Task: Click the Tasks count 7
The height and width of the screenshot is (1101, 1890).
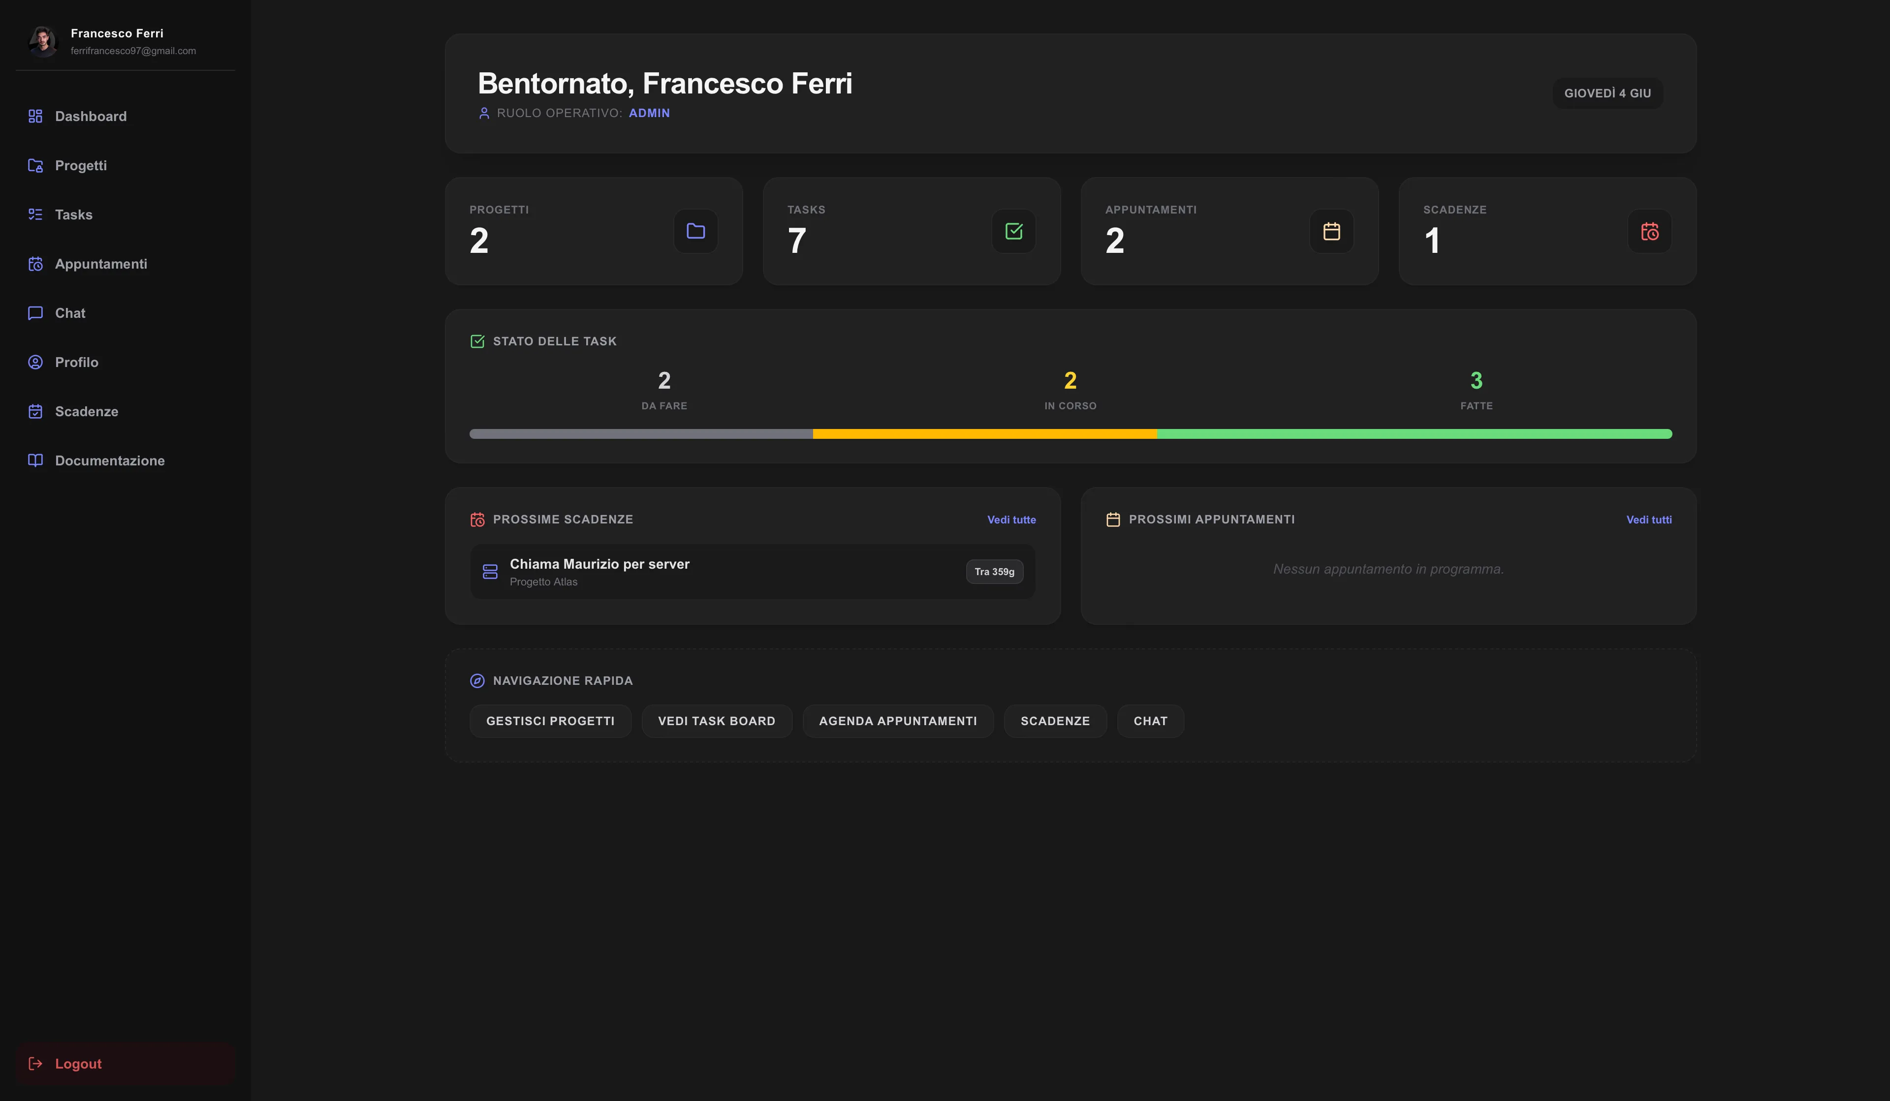Action: [x=797, y=241]
